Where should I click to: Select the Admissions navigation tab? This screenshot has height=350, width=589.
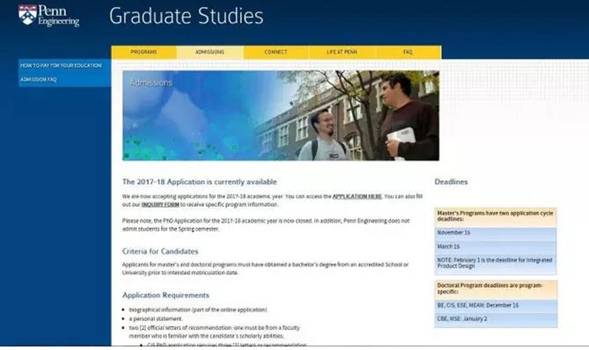(210, 52)
